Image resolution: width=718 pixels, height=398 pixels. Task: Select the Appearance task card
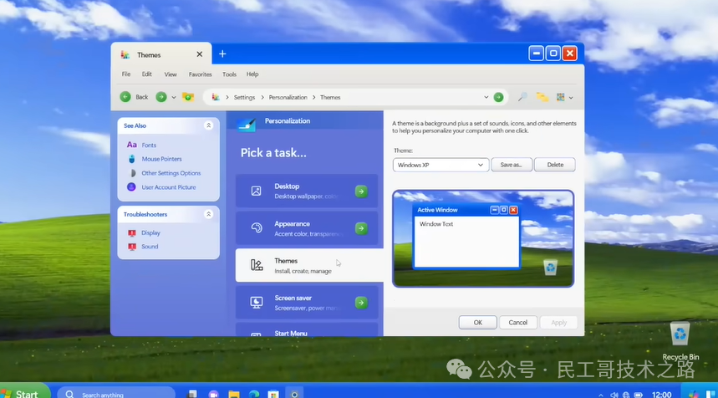tap(307, 228)
